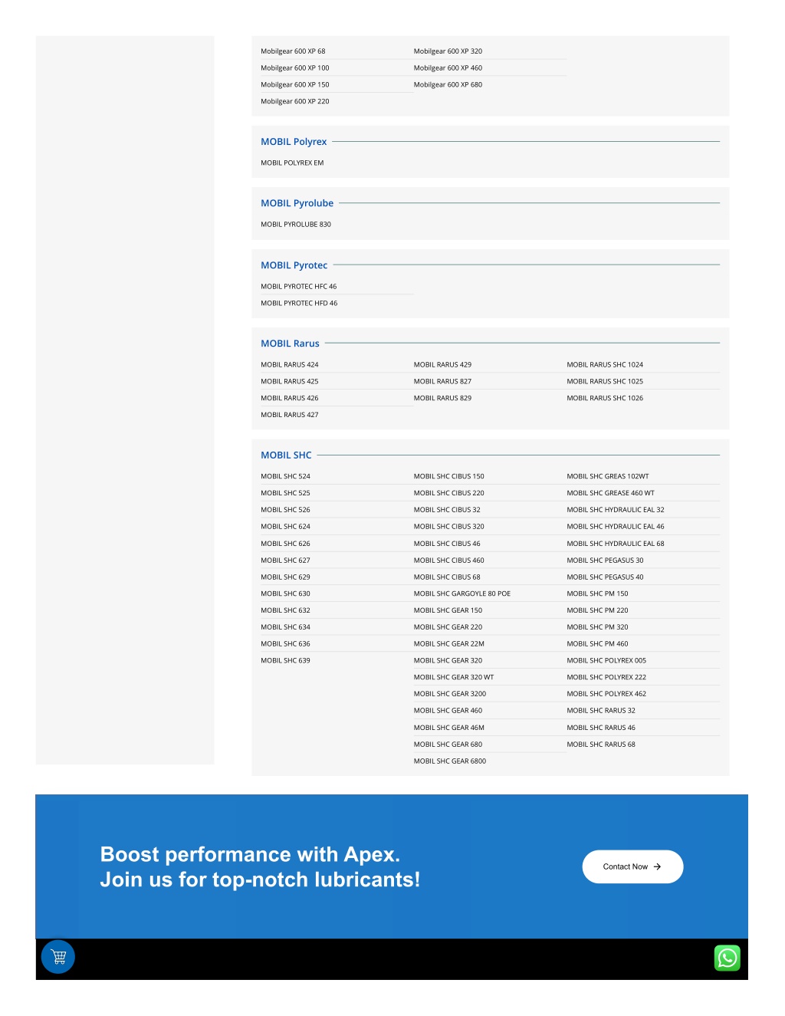Image resolution: width=785 pixels, height=1016 pixels.
Task: Click MOBIL SHC 627 entry
Action: (x=285, y=561)
